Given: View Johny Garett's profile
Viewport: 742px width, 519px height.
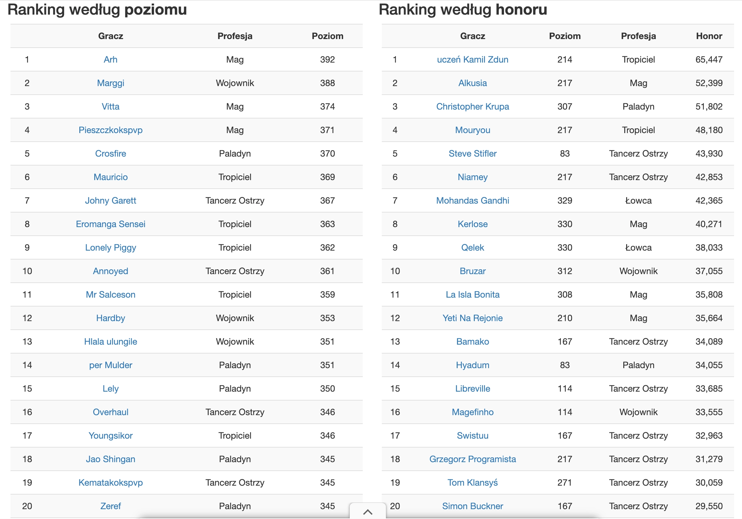Looking at the screenshot, I should point(110,200).
